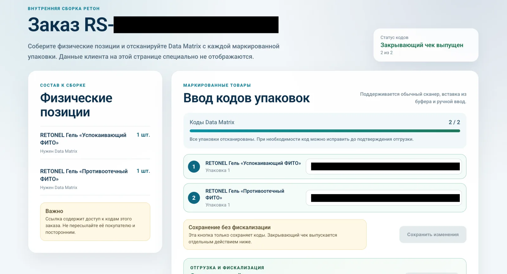Click the 2 из 2 status count

click(x=387, y=53)
